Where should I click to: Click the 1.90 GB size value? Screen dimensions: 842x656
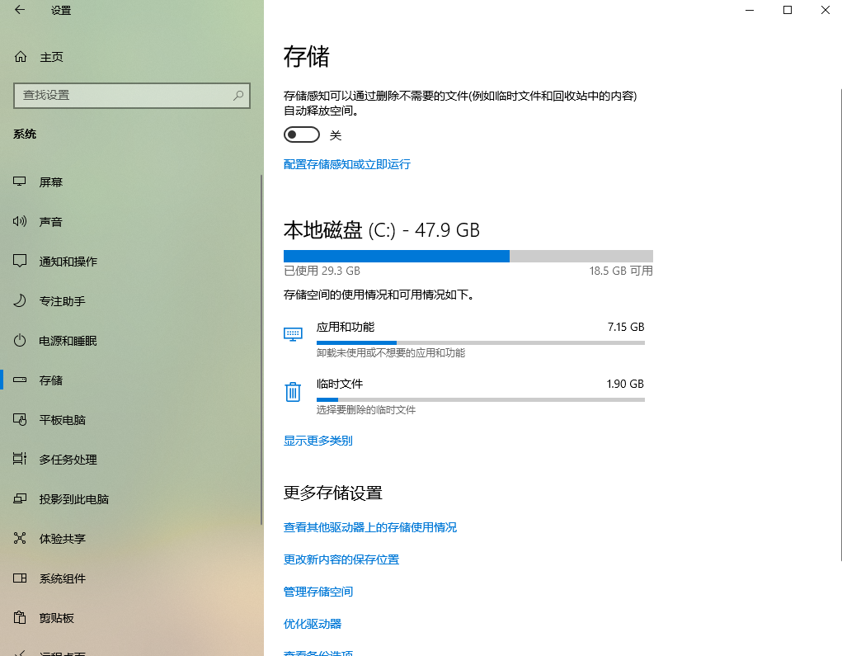click(625, 385)
